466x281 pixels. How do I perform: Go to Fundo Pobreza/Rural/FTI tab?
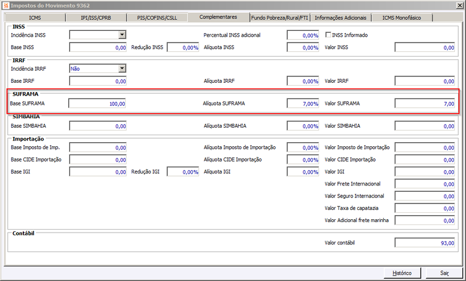(280, 18)
